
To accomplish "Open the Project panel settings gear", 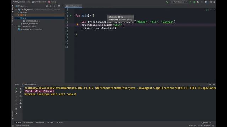I will (x=59, y=6).
